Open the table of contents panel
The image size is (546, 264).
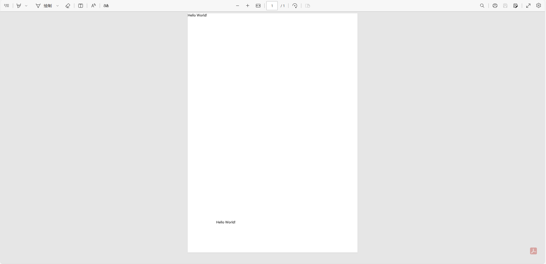click(x=7, y=6)
